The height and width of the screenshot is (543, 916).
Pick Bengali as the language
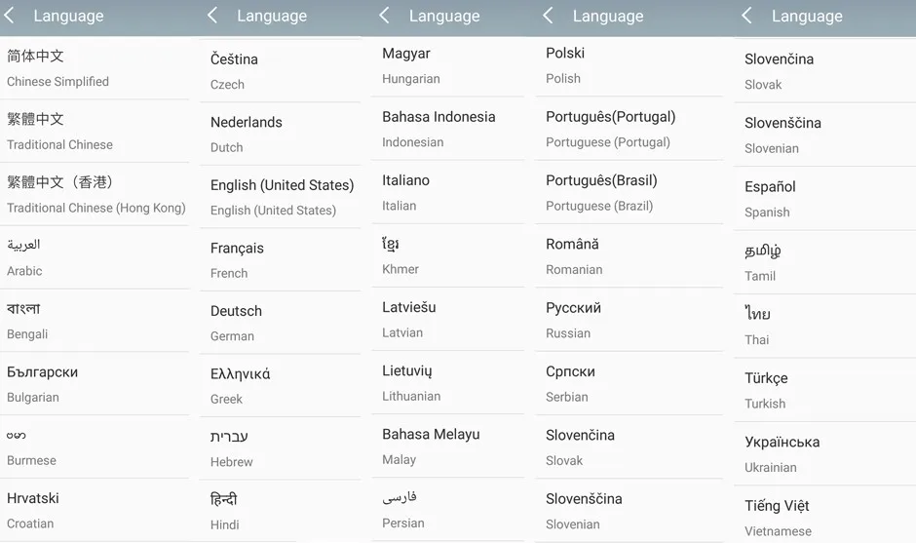pos(95,321)
